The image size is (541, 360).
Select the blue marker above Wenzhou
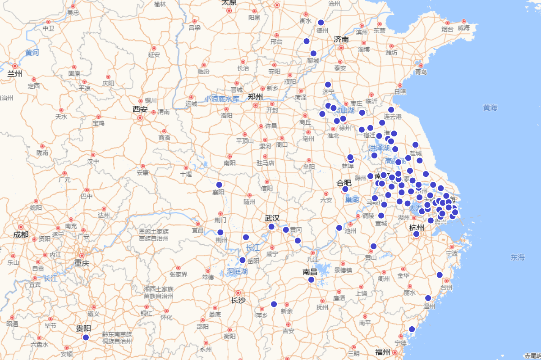(428, 298)
